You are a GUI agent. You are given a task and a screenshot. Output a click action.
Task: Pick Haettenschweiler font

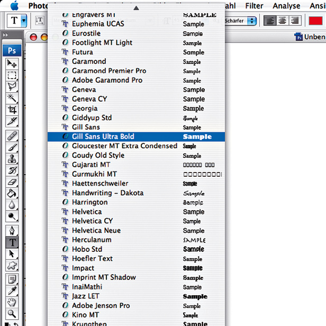pyautogui.click(x=136, y=183)
